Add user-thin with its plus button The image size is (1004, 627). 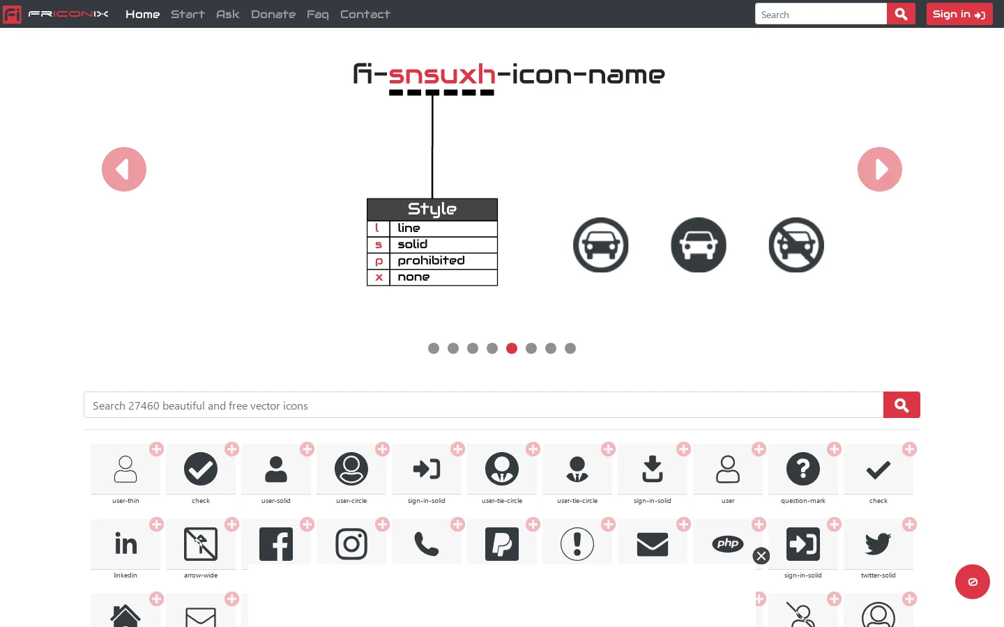coord(157,449)
